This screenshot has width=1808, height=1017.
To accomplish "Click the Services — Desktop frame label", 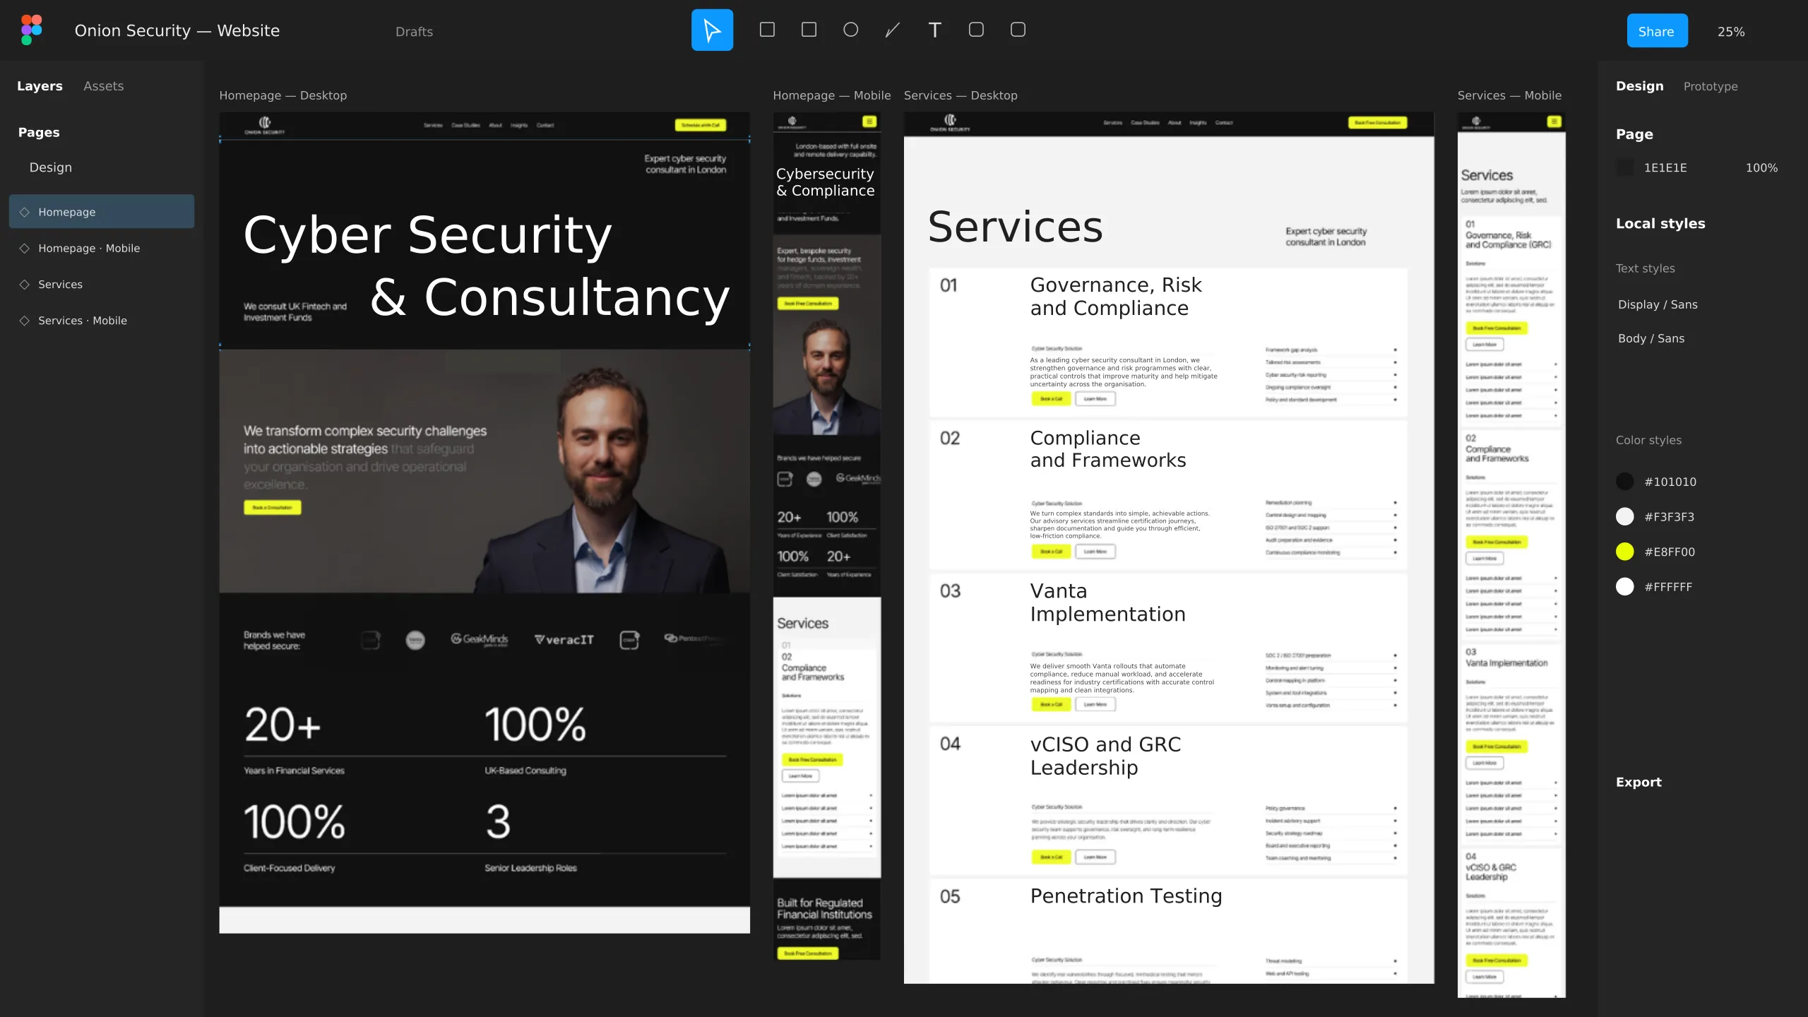I will pos(961,95).
